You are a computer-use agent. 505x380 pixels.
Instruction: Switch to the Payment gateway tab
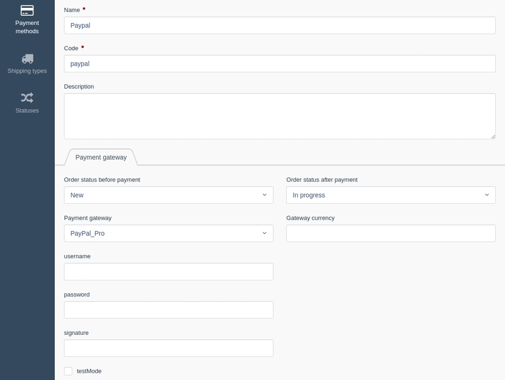[x=101, y=157]
